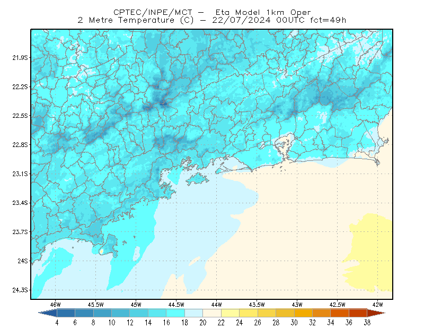Click the number 36 under the color scale
Viewport: 424px width, 328px height.
coord(349,323)
